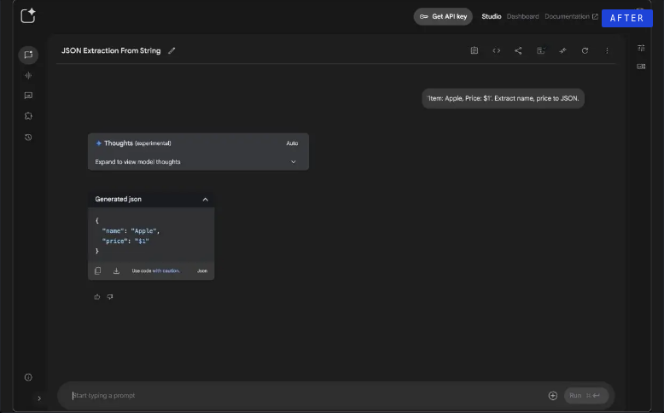Give a thumbs down to the response
Viewport: 664px width, 413px height.
click(x=110, y=297)
